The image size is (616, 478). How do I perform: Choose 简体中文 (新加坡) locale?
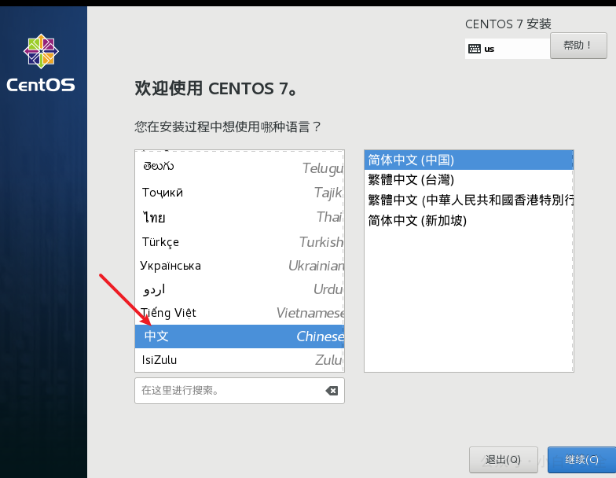tap(468, 220)
